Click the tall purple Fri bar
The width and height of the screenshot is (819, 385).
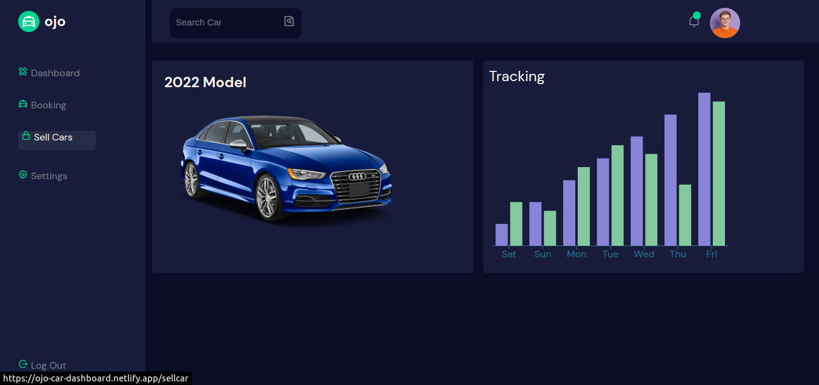click(x=704, y=169)
